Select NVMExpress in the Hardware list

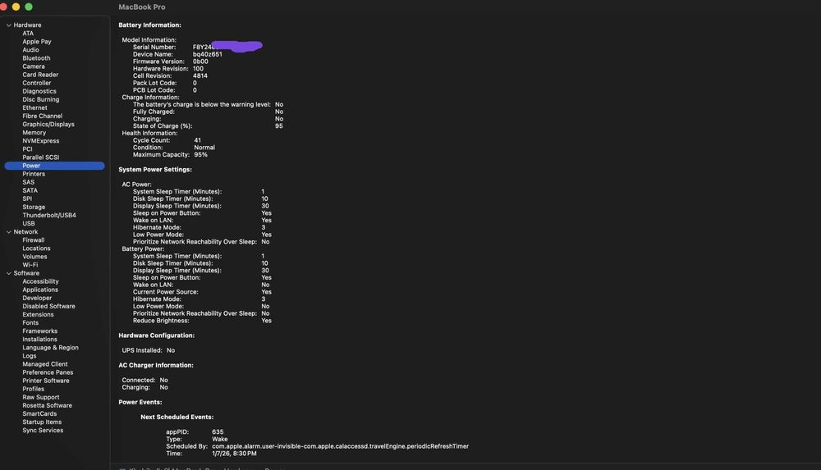(41, 140)
